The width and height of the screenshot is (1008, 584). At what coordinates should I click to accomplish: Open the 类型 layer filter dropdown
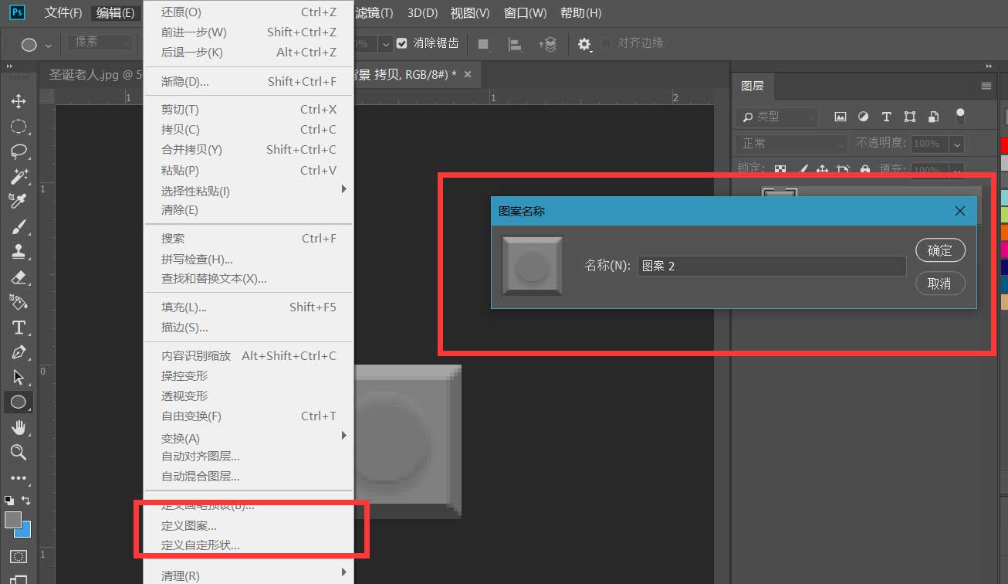(776, 117)
